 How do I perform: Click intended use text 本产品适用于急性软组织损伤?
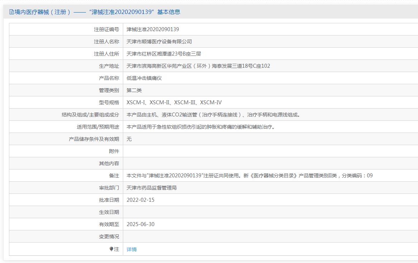[201, 127]
